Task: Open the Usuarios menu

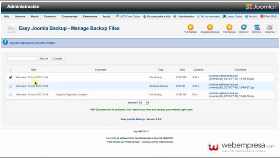Action: [x=20, y=16]
